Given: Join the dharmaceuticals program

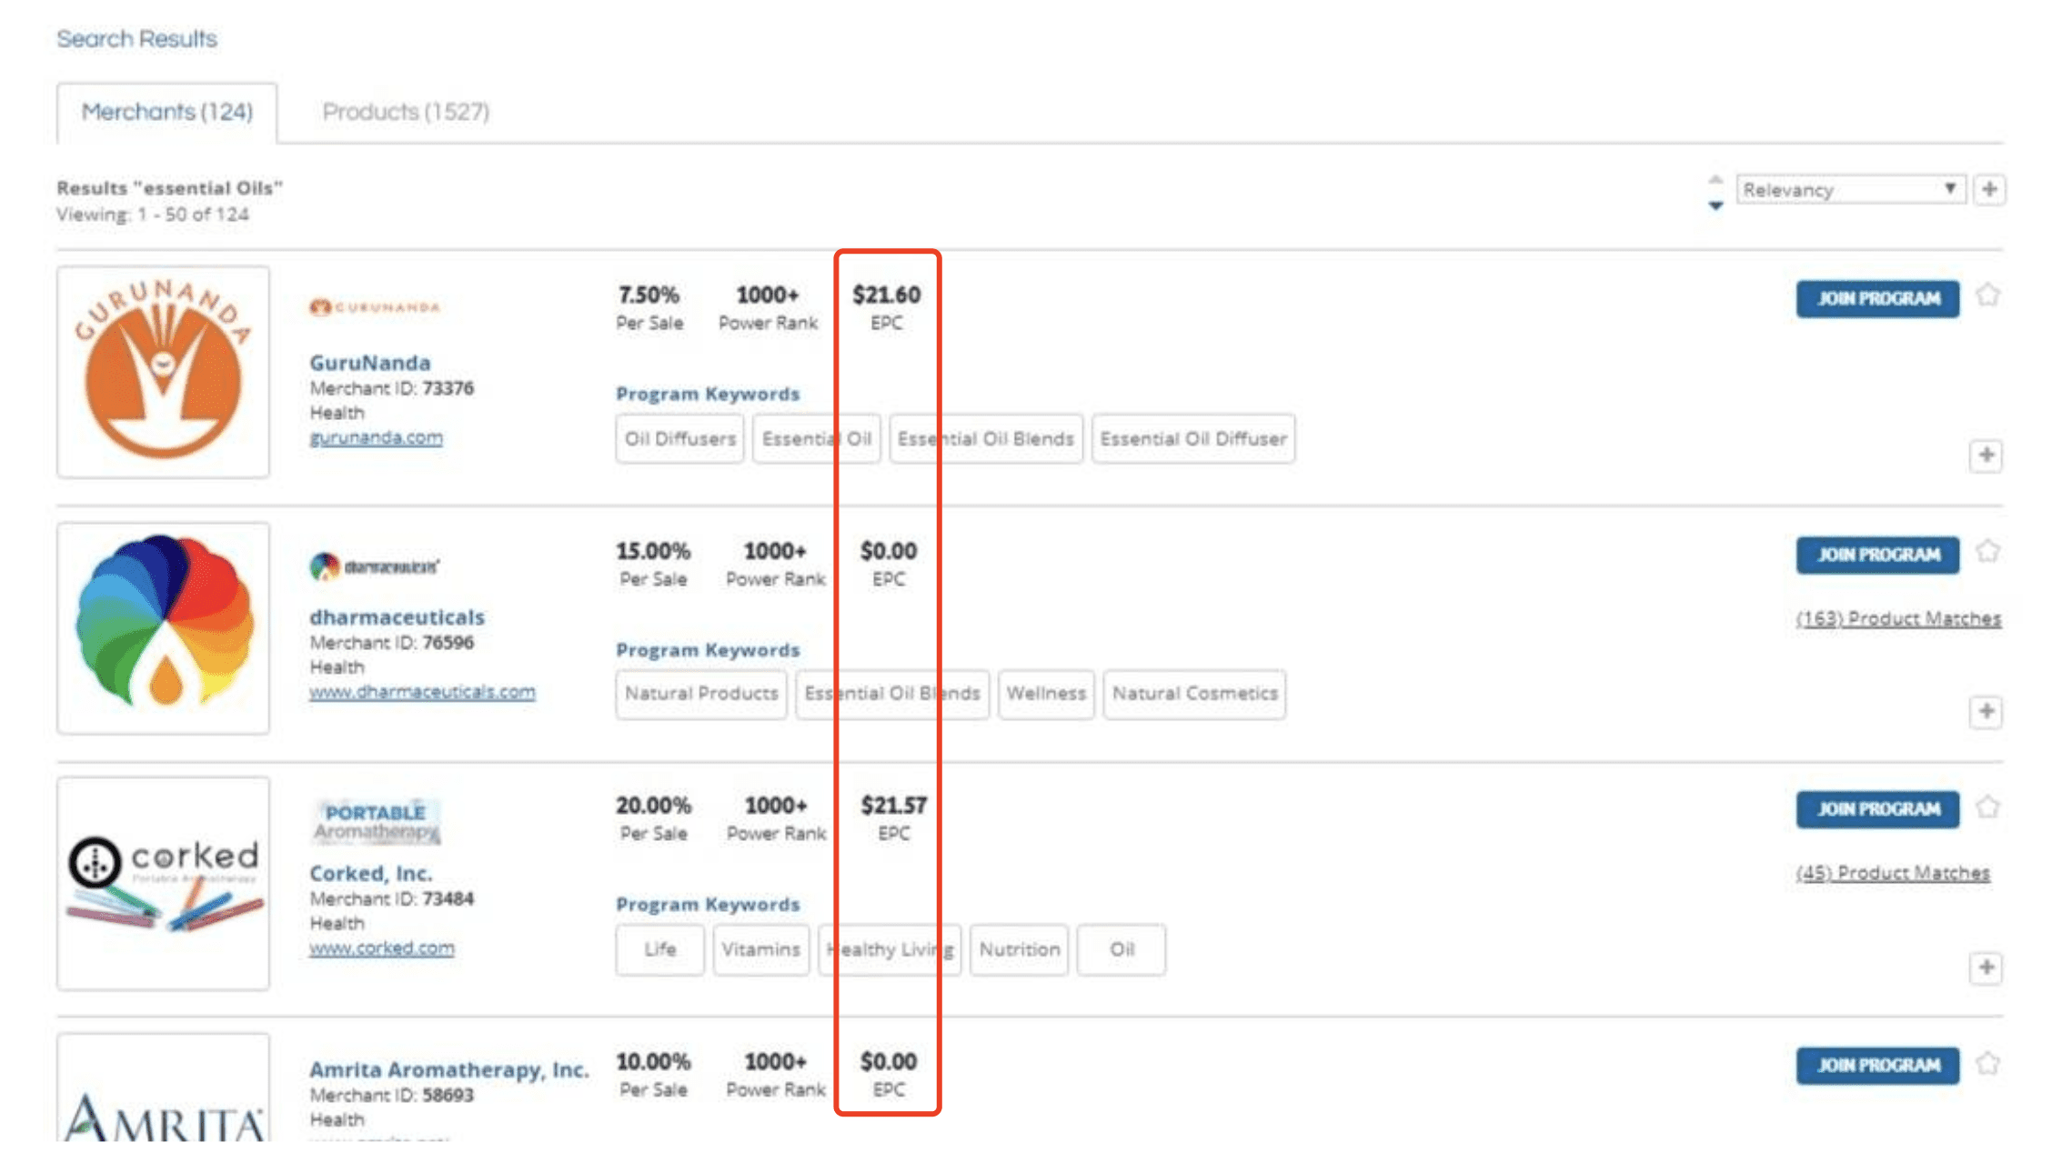Looking at the screenshot, I should click(x=1877, y=555).
